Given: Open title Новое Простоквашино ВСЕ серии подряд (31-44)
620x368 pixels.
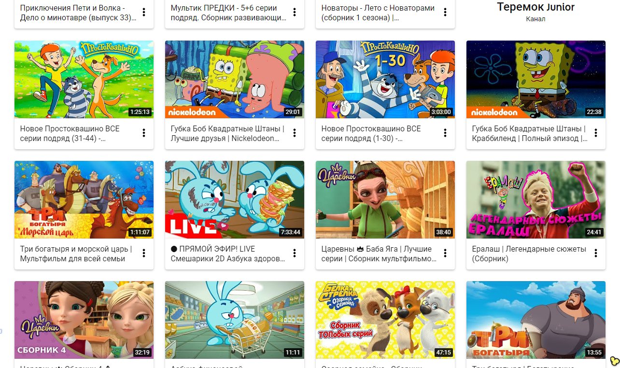Looking at the screenshot, I should pos(70,134).
